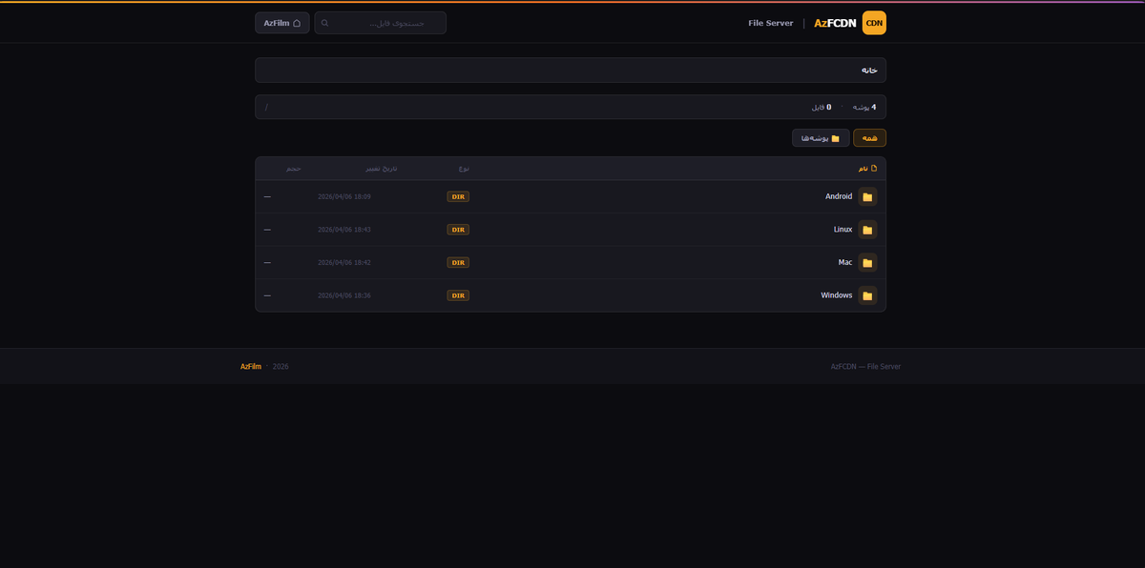Viewport: 1145px width, 568px height.
Task: Open the Linux folder name link
Action: coord(843,230)
